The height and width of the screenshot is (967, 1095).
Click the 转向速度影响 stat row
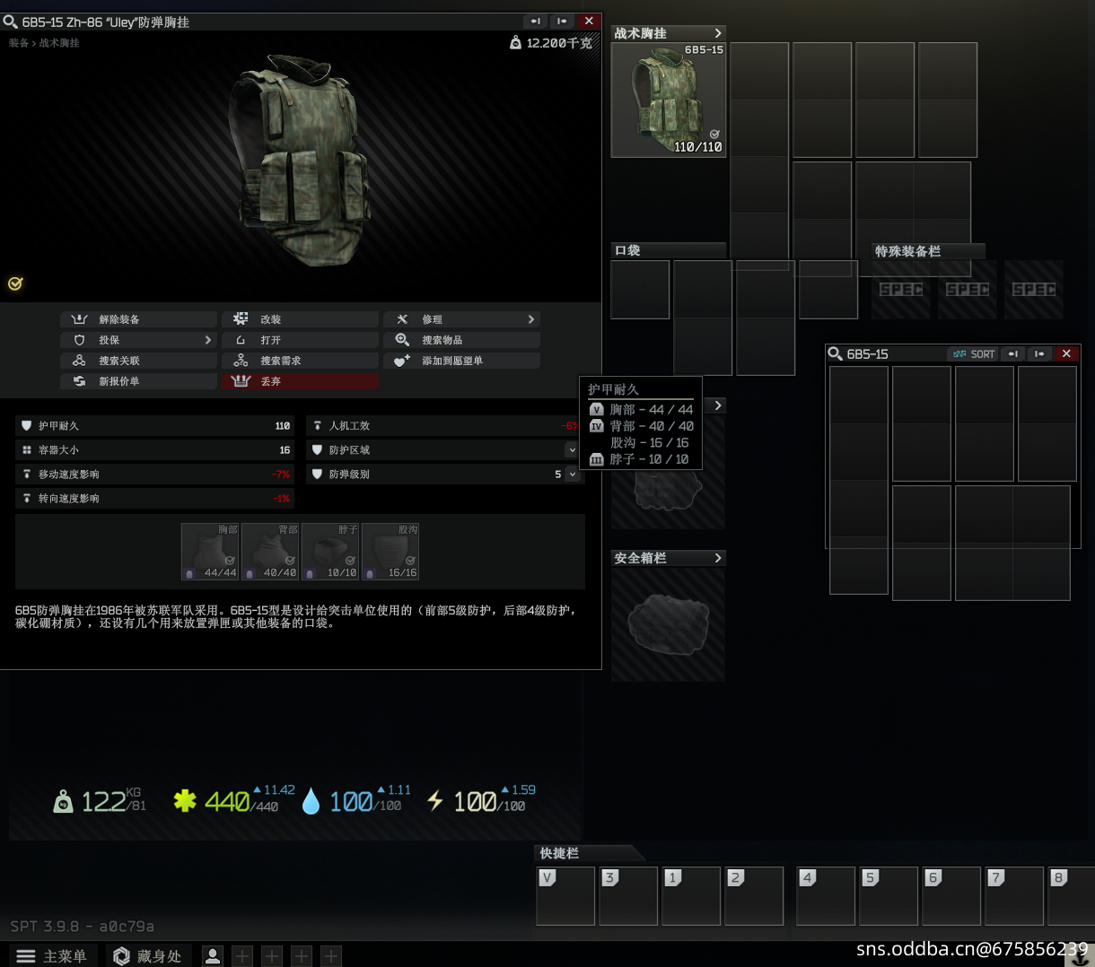click(x=154, y=498)
